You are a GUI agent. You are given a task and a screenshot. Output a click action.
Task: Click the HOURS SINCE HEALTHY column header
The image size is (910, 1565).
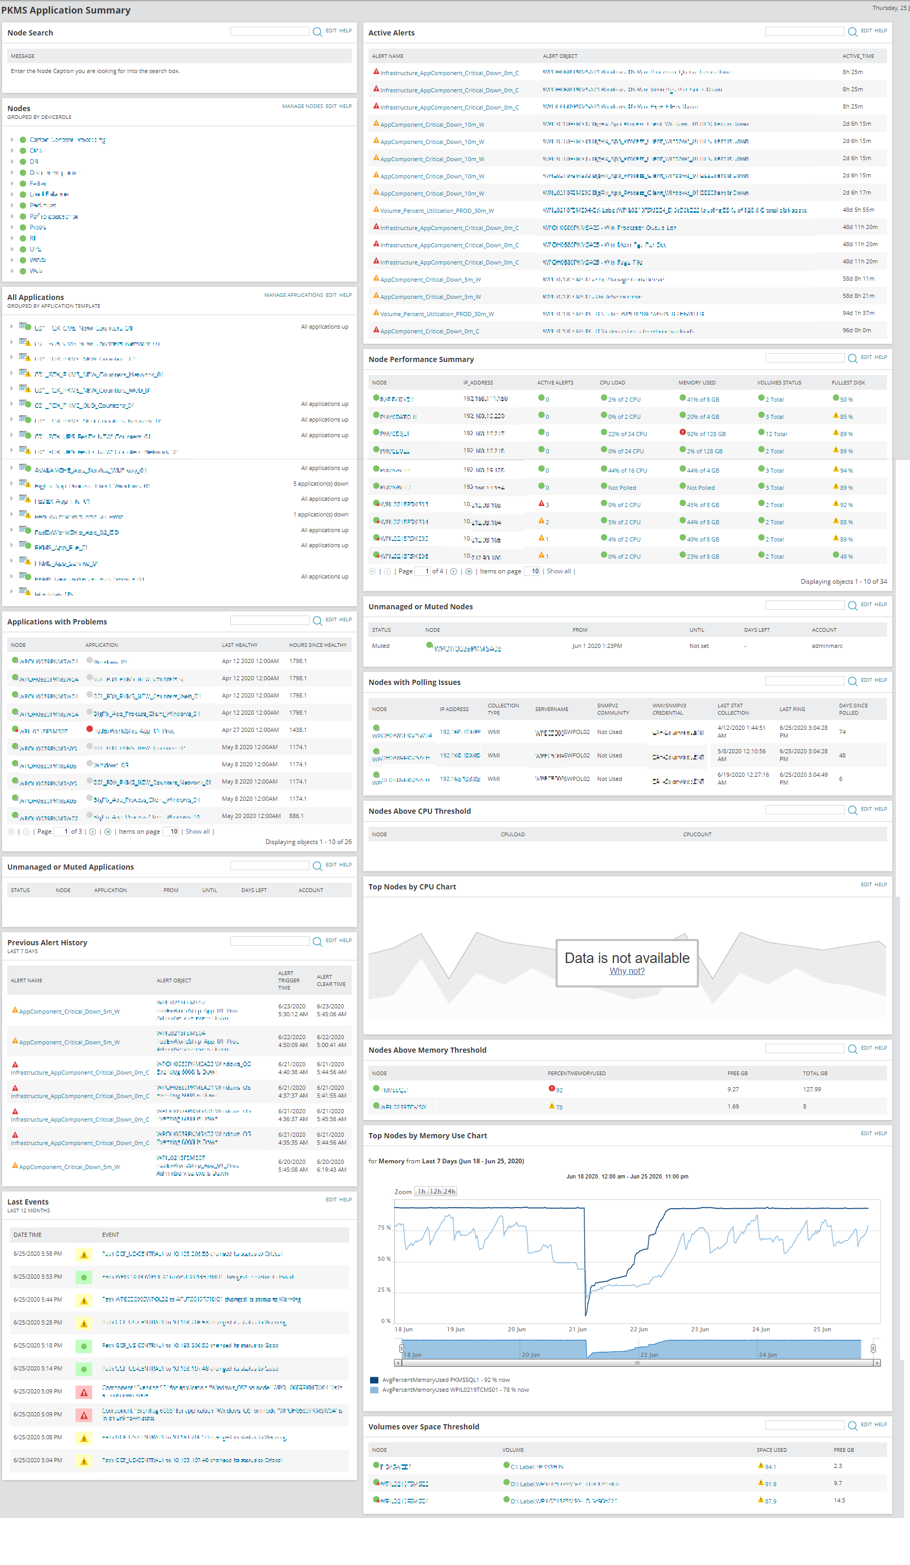click(317, 645)
